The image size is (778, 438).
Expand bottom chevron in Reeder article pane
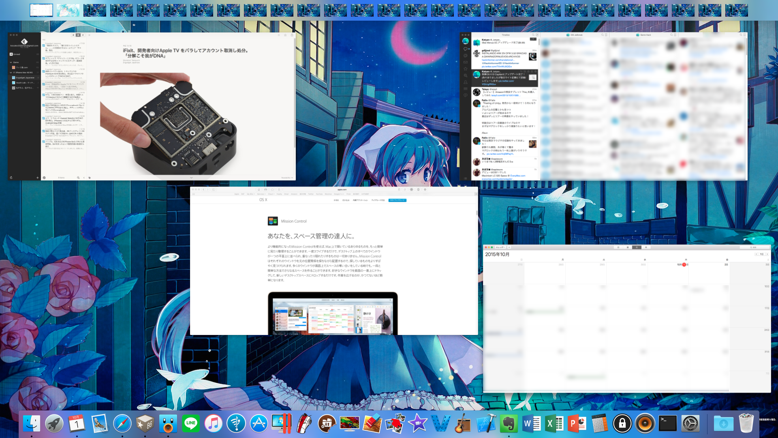[x=191, y=178]
